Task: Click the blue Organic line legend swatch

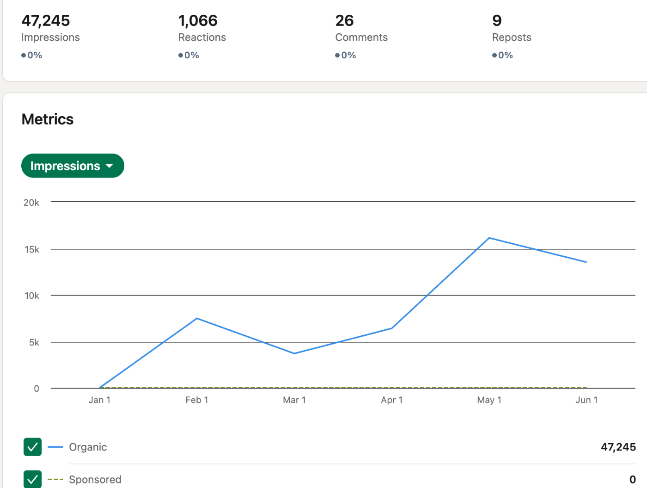Action: pyautogui.click(x=55, y=447)
